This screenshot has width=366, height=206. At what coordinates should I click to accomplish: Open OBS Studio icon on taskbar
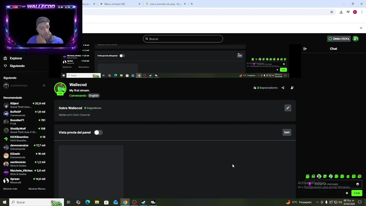pos(134,202)
